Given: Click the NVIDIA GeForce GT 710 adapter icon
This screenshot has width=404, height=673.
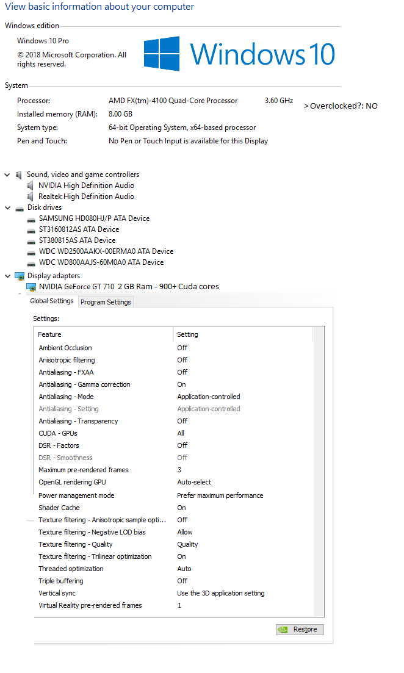Looking at the screenshot, I should tap(31, 287).
